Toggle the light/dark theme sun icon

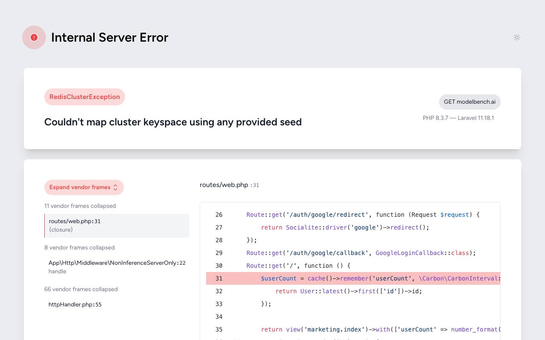(x=517, y=37)
